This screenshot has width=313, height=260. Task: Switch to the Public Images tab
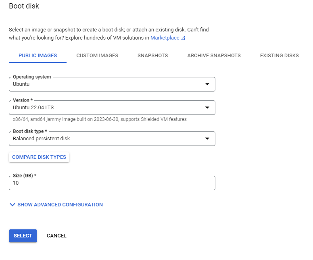[x=38, y=56]
